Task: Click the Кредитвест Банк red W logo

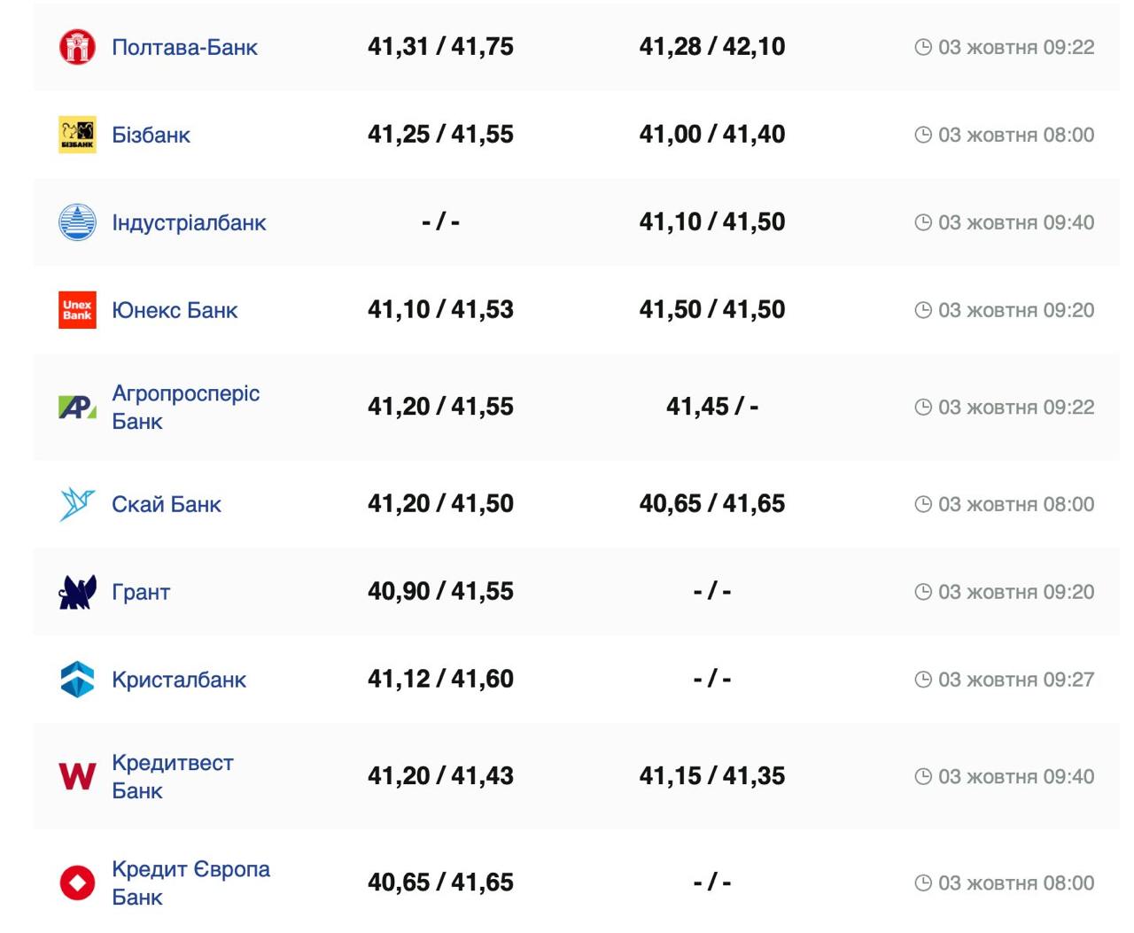Action: point(77,776)
